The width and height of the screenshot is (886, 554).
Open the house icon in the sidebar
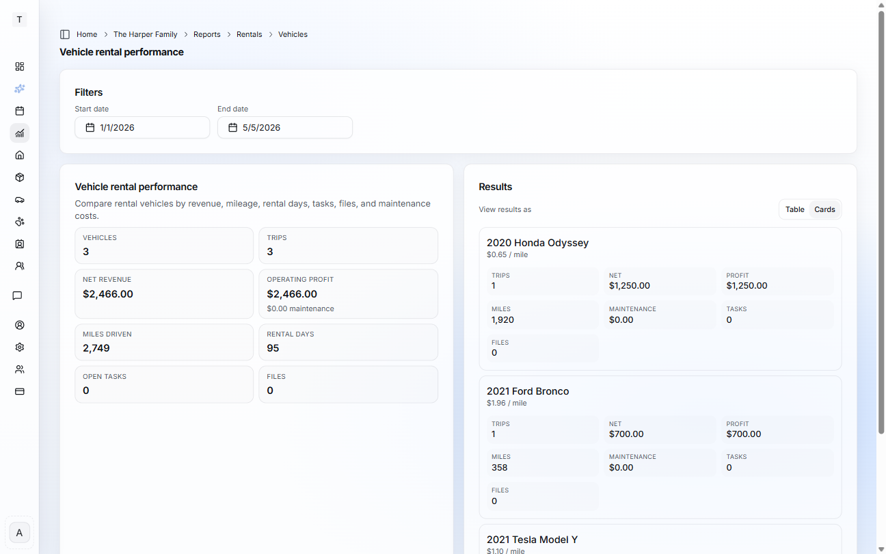point(20,155)
